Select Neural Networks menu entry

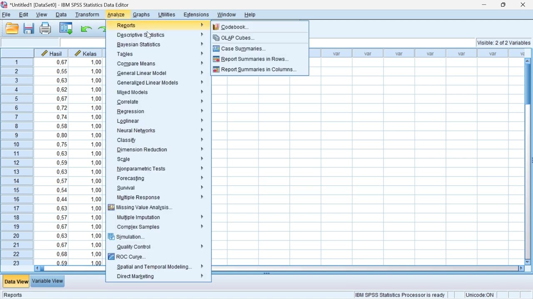(158, 130)
